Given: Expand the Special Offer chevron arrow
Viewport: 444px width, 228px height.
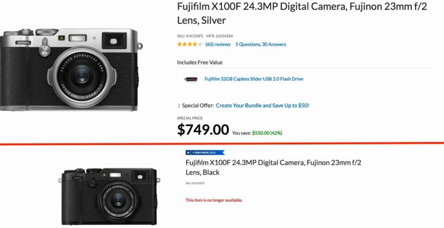Looking at the screenshot, I should tap(179, 106).
